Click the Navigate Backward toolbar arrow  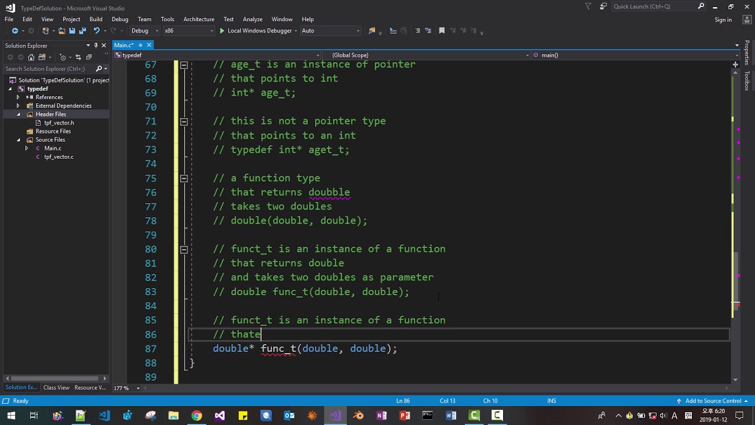pos(15,31)
